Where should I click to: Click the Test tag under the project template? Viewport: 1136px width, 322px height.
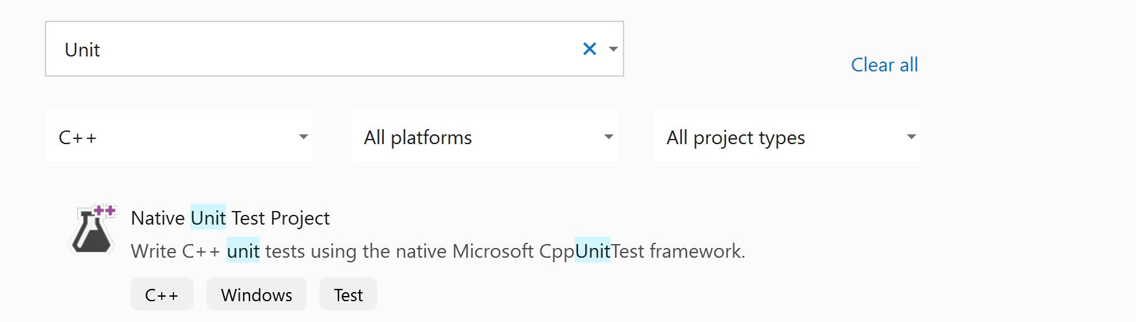point(348,295)
